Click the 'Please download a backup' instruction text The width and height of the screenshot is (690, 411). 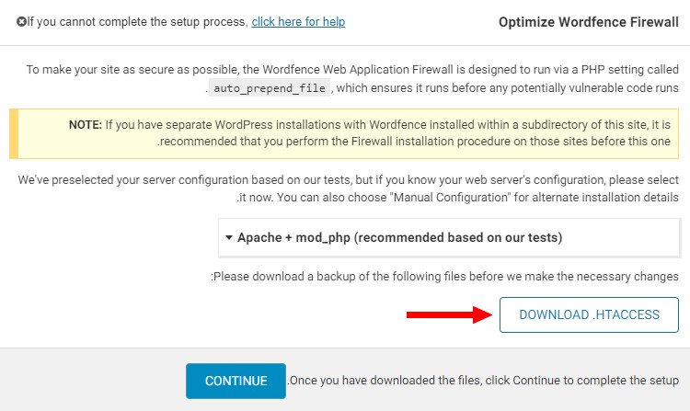pos(445,277)
